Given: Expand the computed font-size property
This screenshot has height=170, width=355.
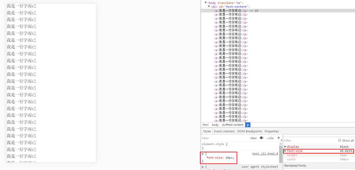Looking at the screenshot, I should (285, 151).
